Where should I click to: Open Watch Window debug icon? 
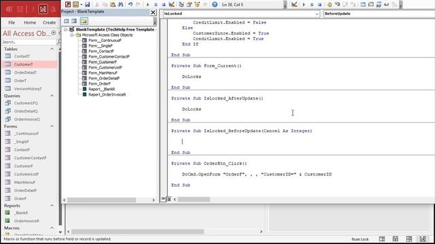point(379,5)
